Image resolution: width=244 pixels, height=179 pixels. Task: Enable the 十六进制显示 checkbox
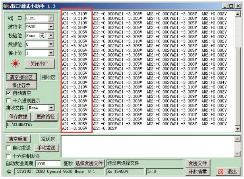click(9, 101)
